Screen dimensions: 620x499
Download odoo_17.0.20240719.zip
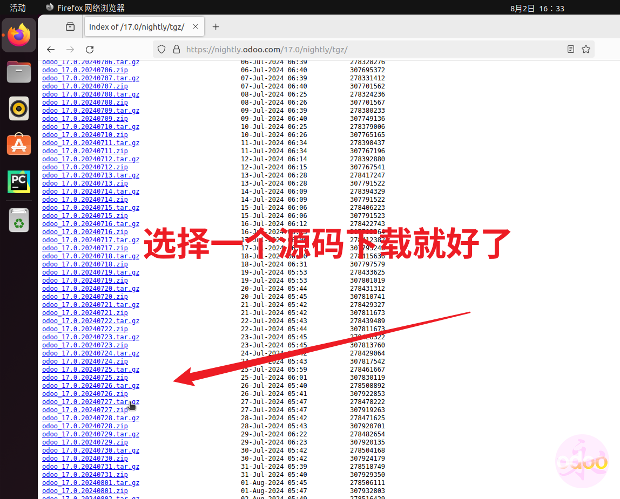[85, 281]
